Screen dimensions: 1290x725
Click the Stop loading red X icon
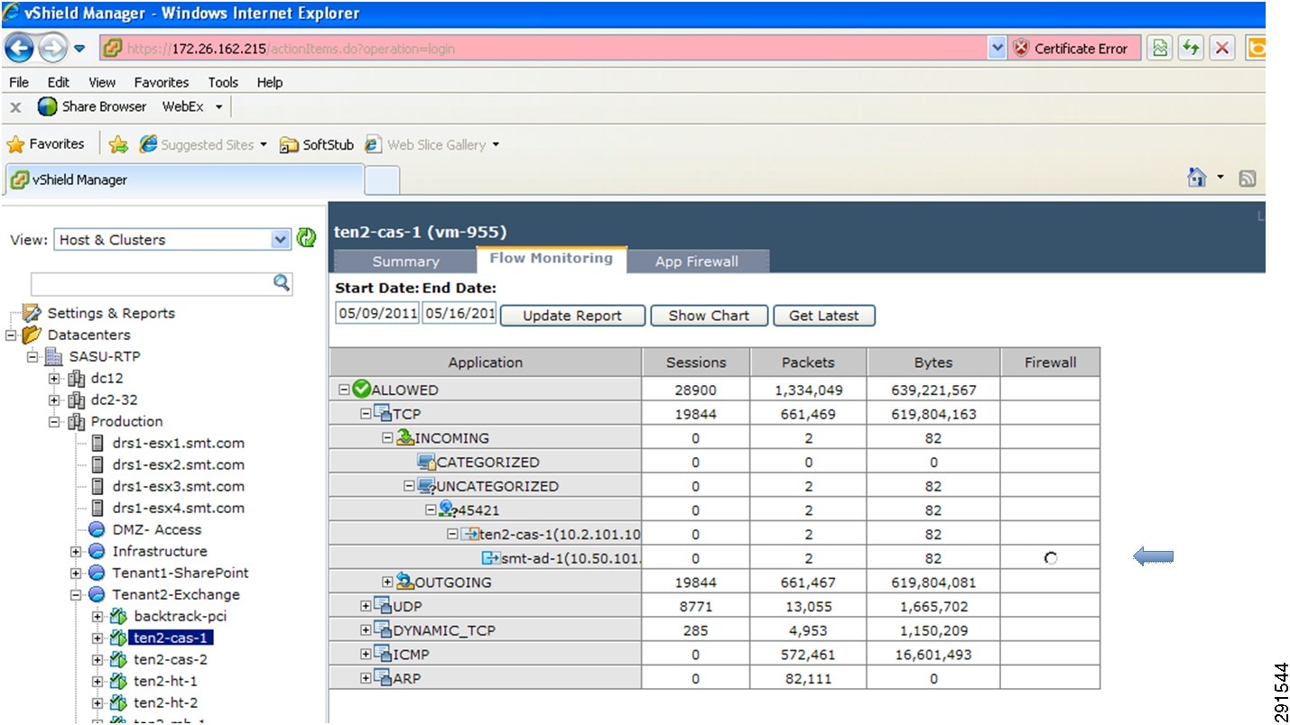1222,49
